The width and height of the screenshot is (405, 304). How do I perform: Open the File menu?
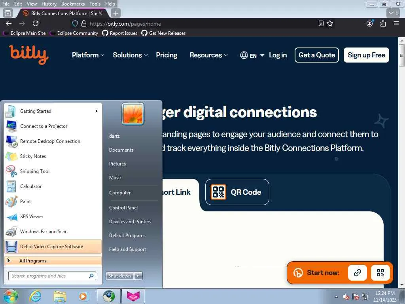click(x=6, y=4)
